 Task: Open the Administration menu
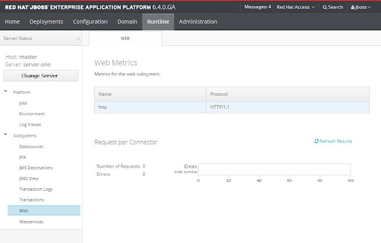198,21
